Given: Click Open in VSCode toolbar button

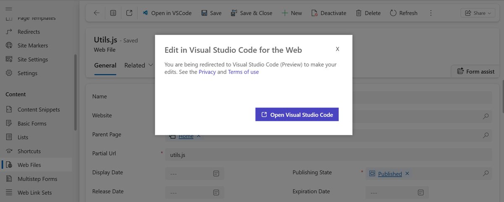Looking at the screenshot, I should click(x=167, y=13).
